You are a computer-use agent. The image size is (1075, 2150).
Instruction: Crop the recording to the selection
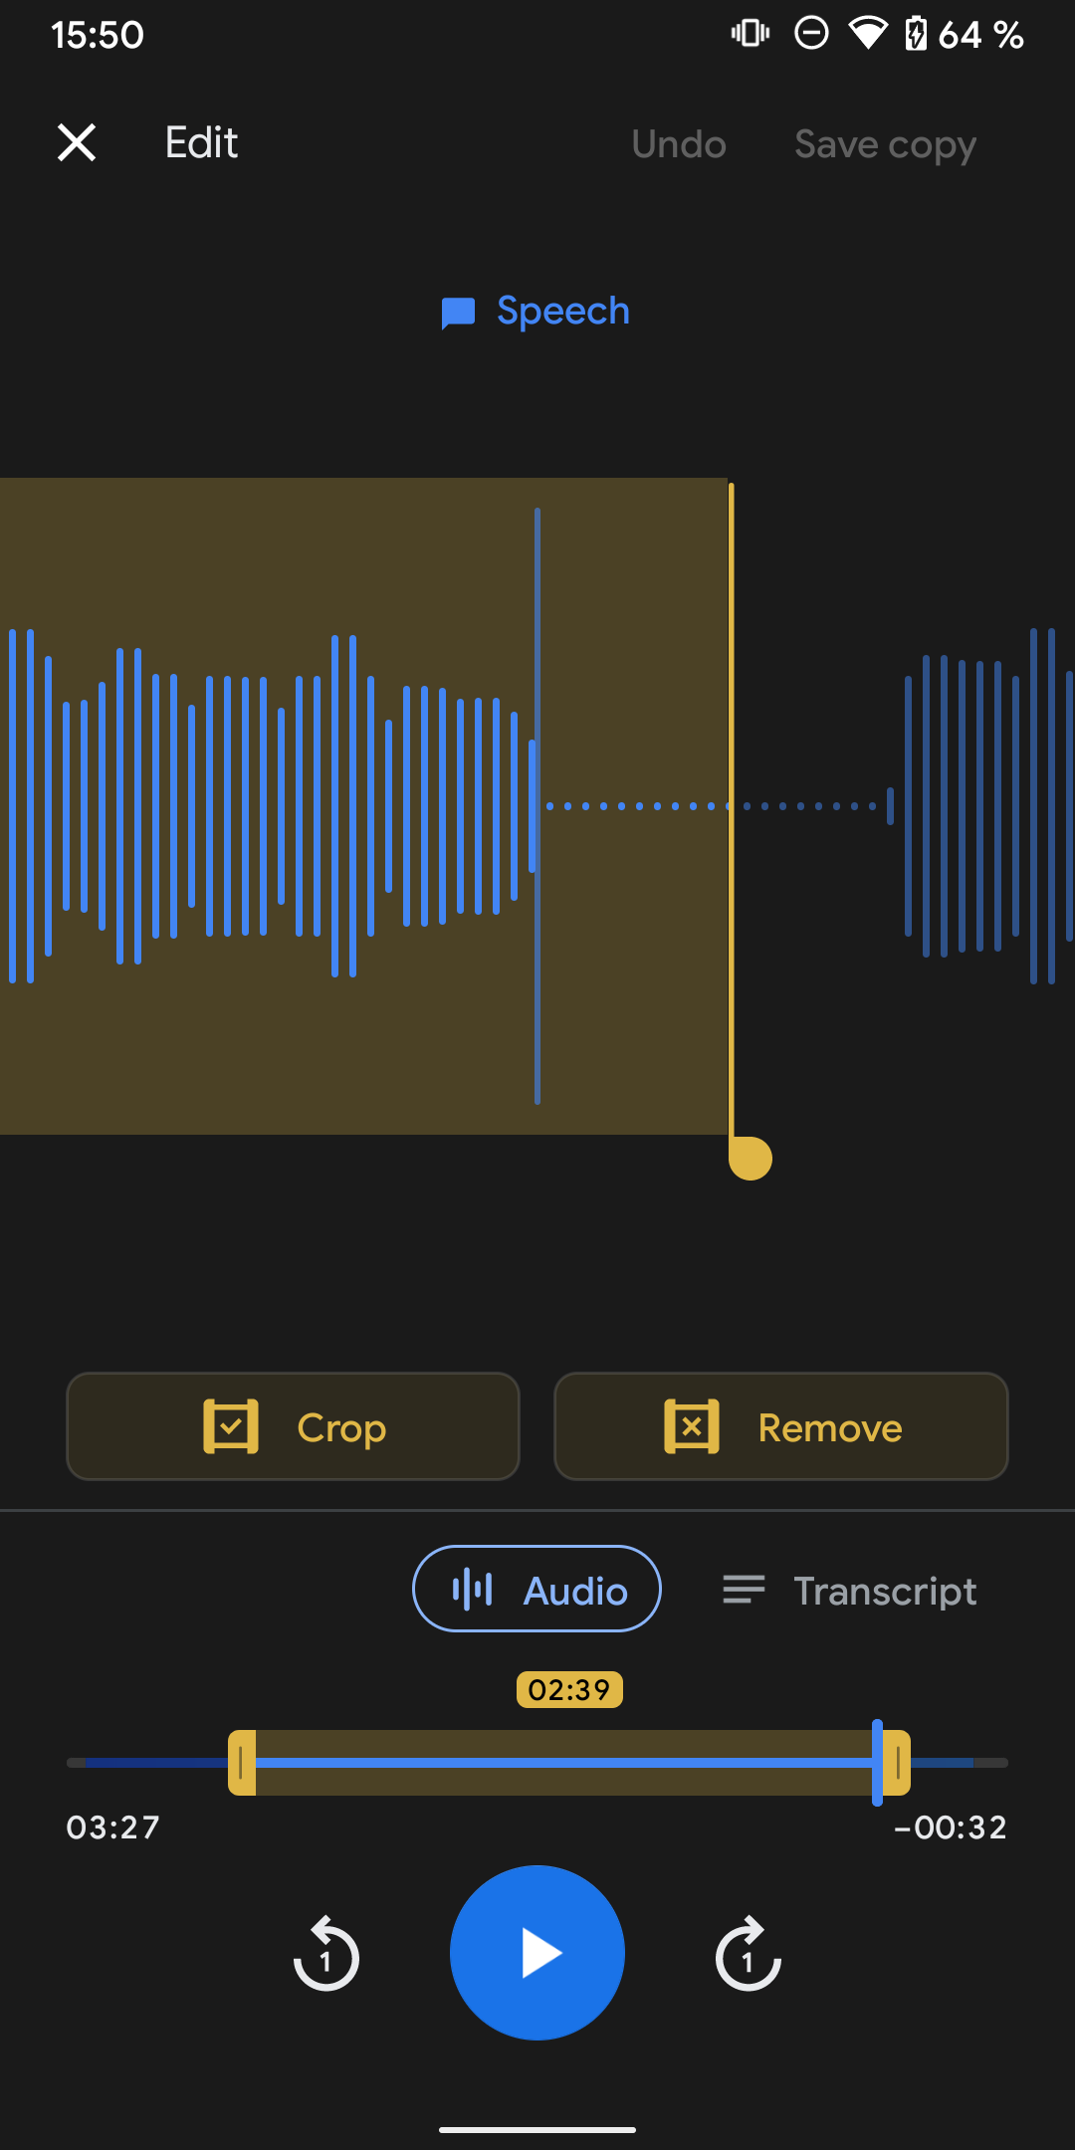[x=293, y=1426]
